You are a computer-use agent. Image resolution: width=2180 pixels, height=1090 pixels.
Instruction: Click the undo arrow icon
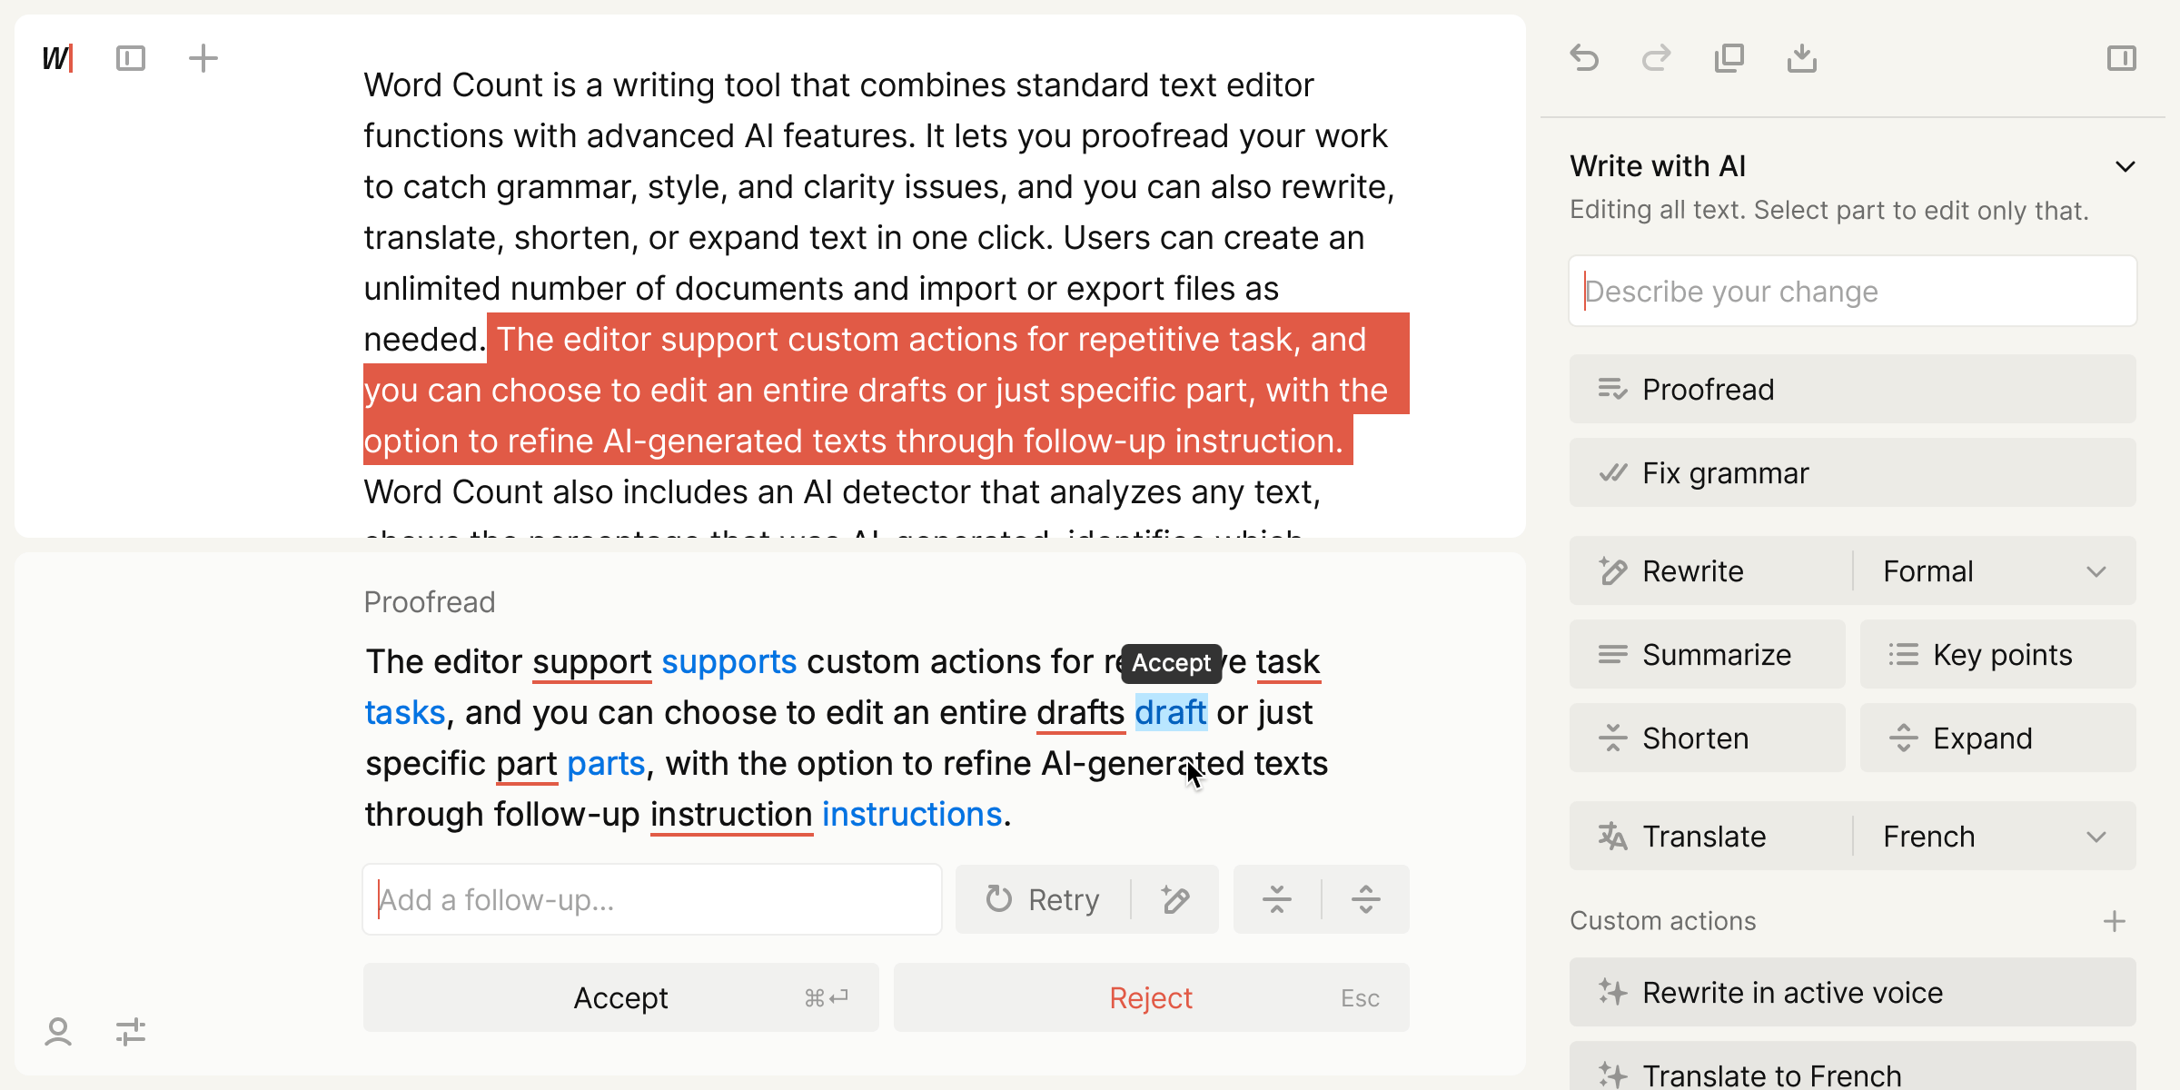pos(1584,58)
